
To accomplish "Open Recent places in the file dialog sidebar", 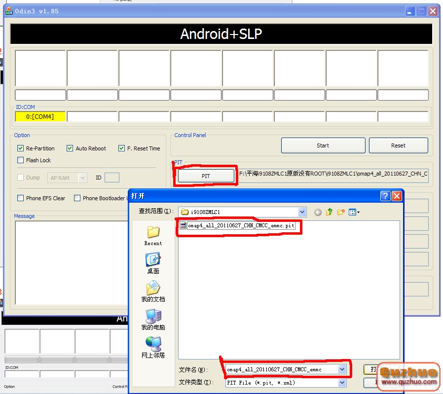I will point(153,236).
